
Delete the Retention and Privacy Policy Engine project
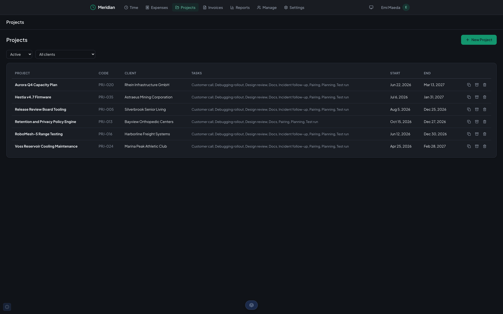point(484,122)
